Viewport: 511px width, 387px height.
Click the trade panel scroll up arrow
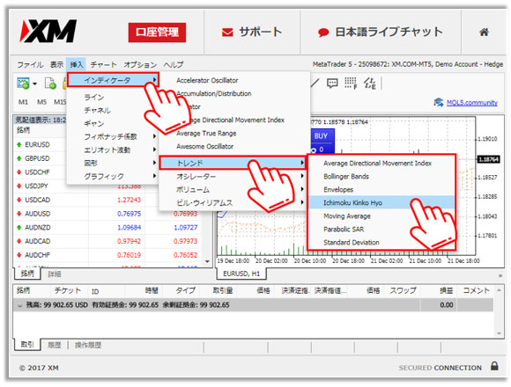[x=499, y=289]
